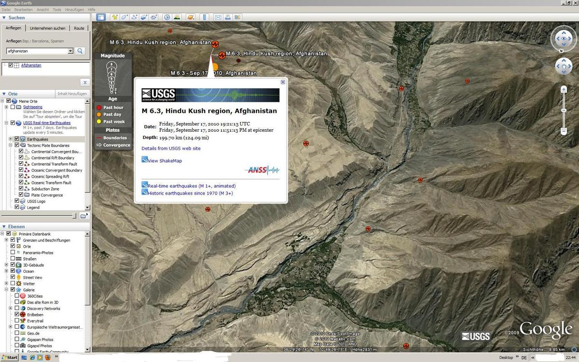Viewport: 579px width, 362px height.
Task: View in Google Maps toolbar icon
Action: (x=237, y=17)
